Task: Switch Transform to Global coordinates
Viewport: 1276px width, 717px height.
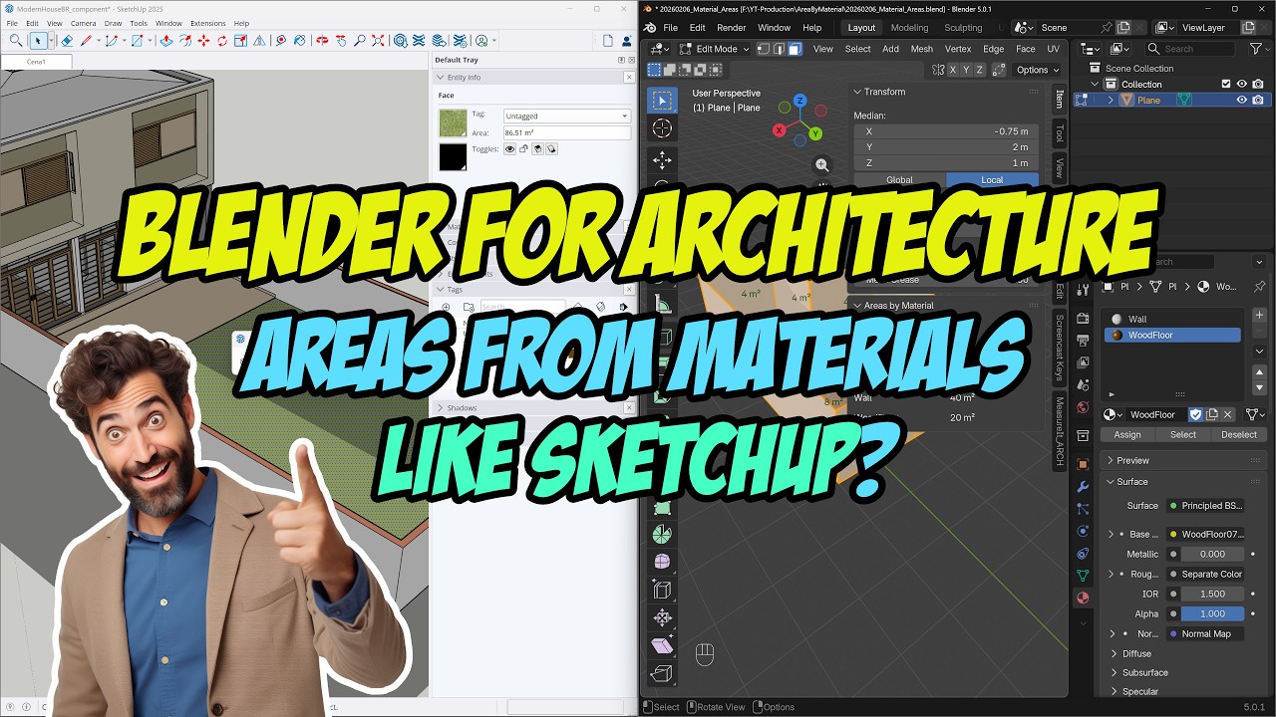Action: [x=899, y=180]
